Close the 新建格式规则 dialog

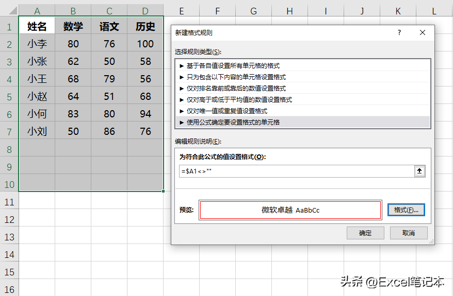[x=423, y=32]
